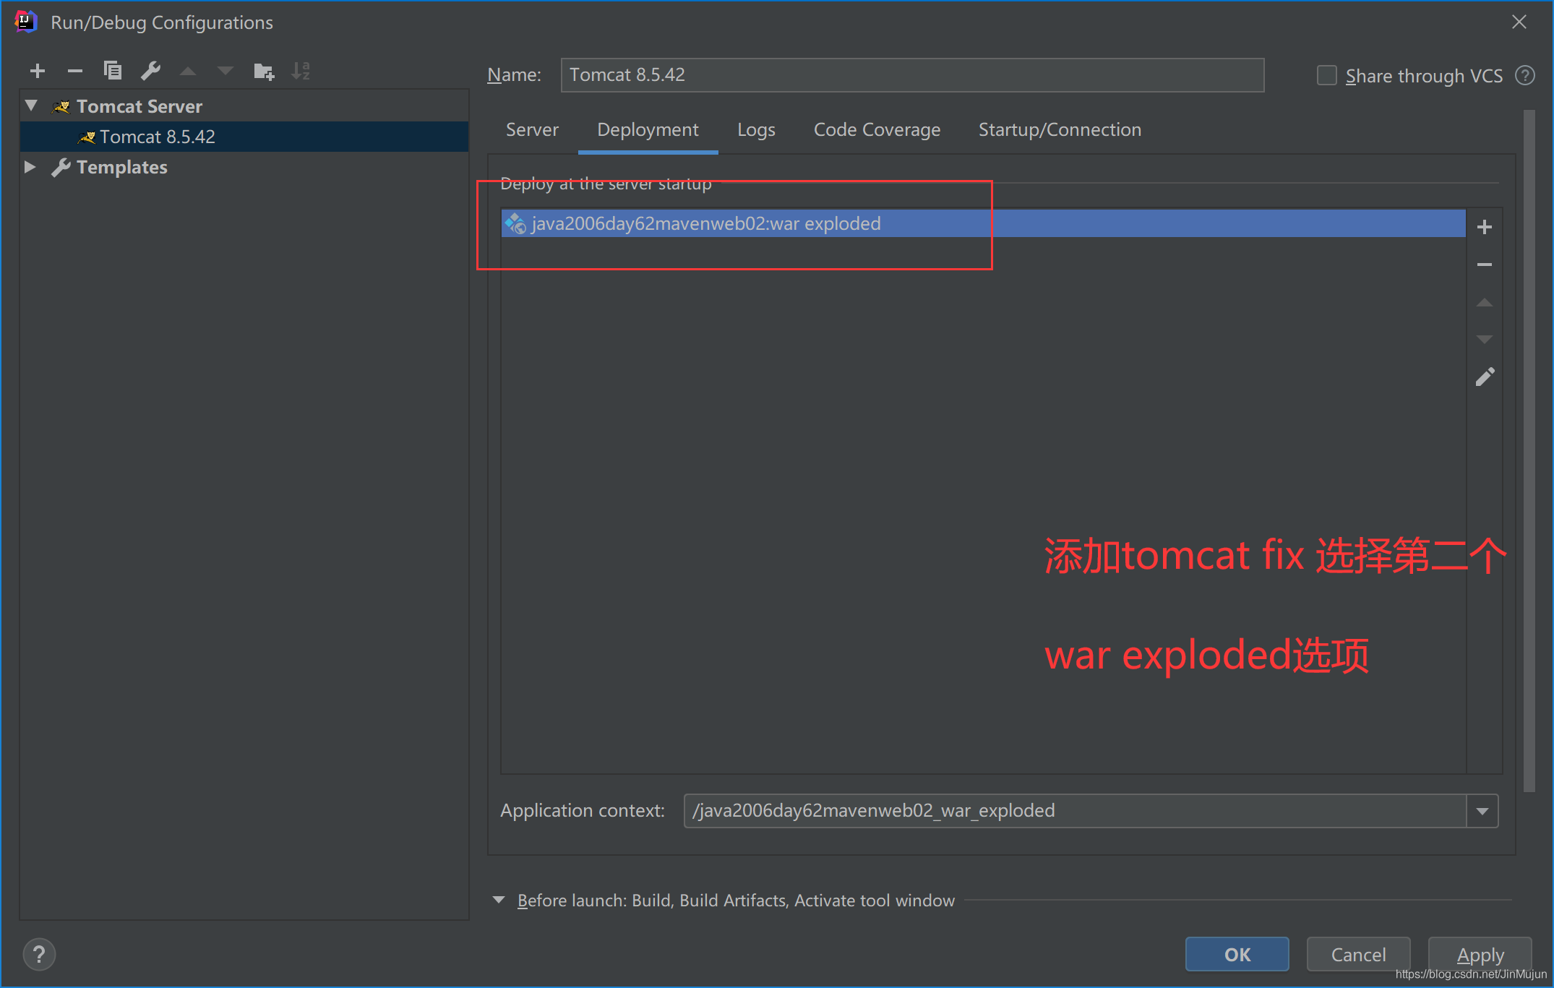Copy the selected configuration
This screenshot has height=988, width=1554.
[x=113, y=71]
